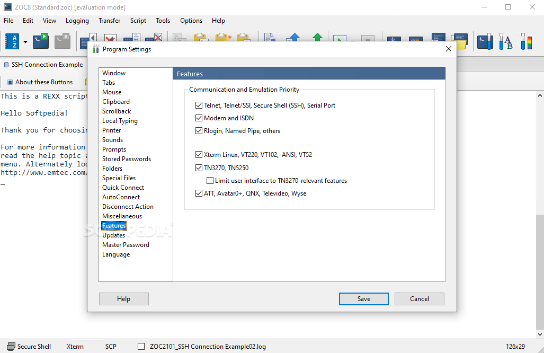The height and width of the screenshot is (353, 544).
Task: Open the Help menu in the menu bar
Action: (x=219, y=21)
